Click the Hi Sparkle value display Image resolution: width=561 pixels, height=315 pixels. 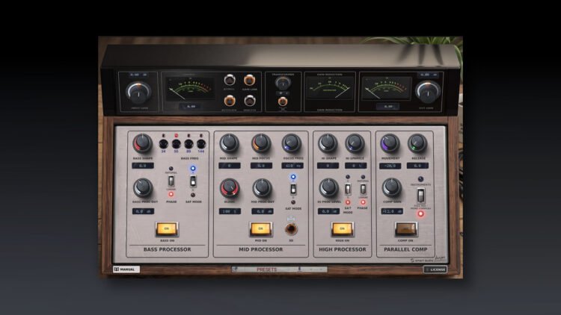[355, 166]
